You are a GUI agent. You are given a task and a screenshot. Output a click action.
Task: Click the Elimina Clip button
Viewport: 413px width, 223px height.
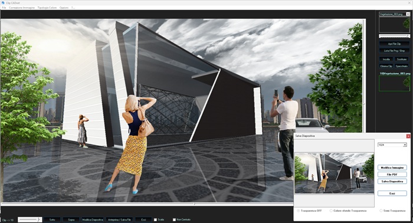click(386, 66)
